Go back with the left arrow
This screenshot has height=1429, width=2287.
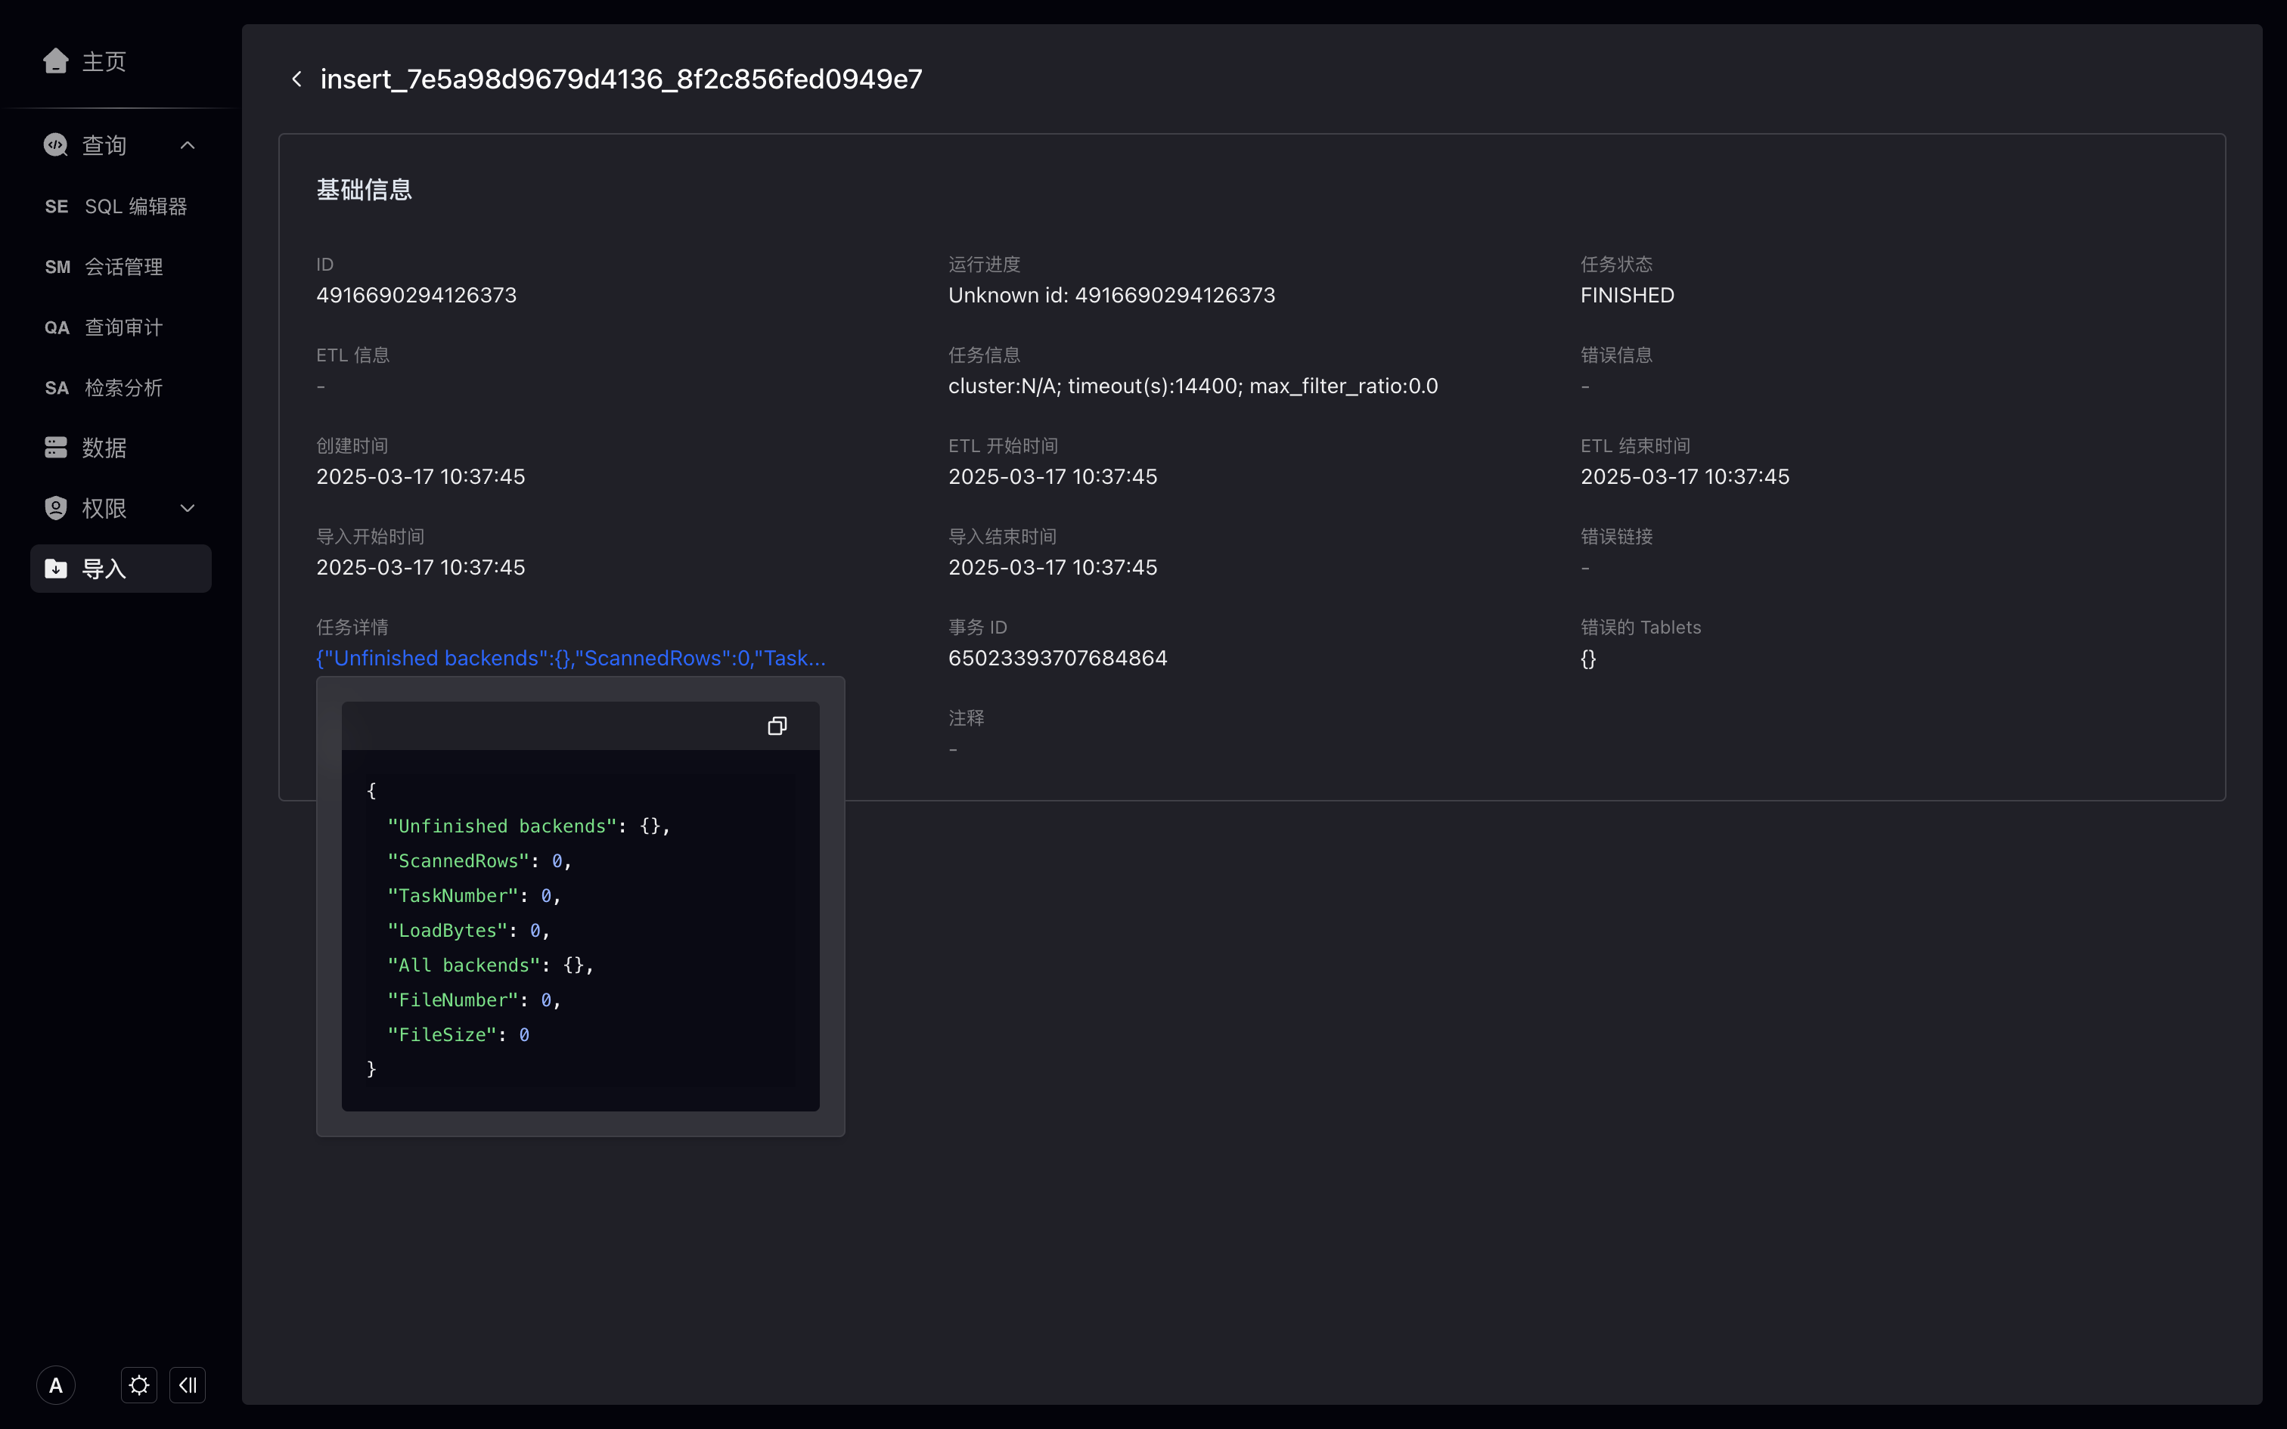[x=296, y=79]
